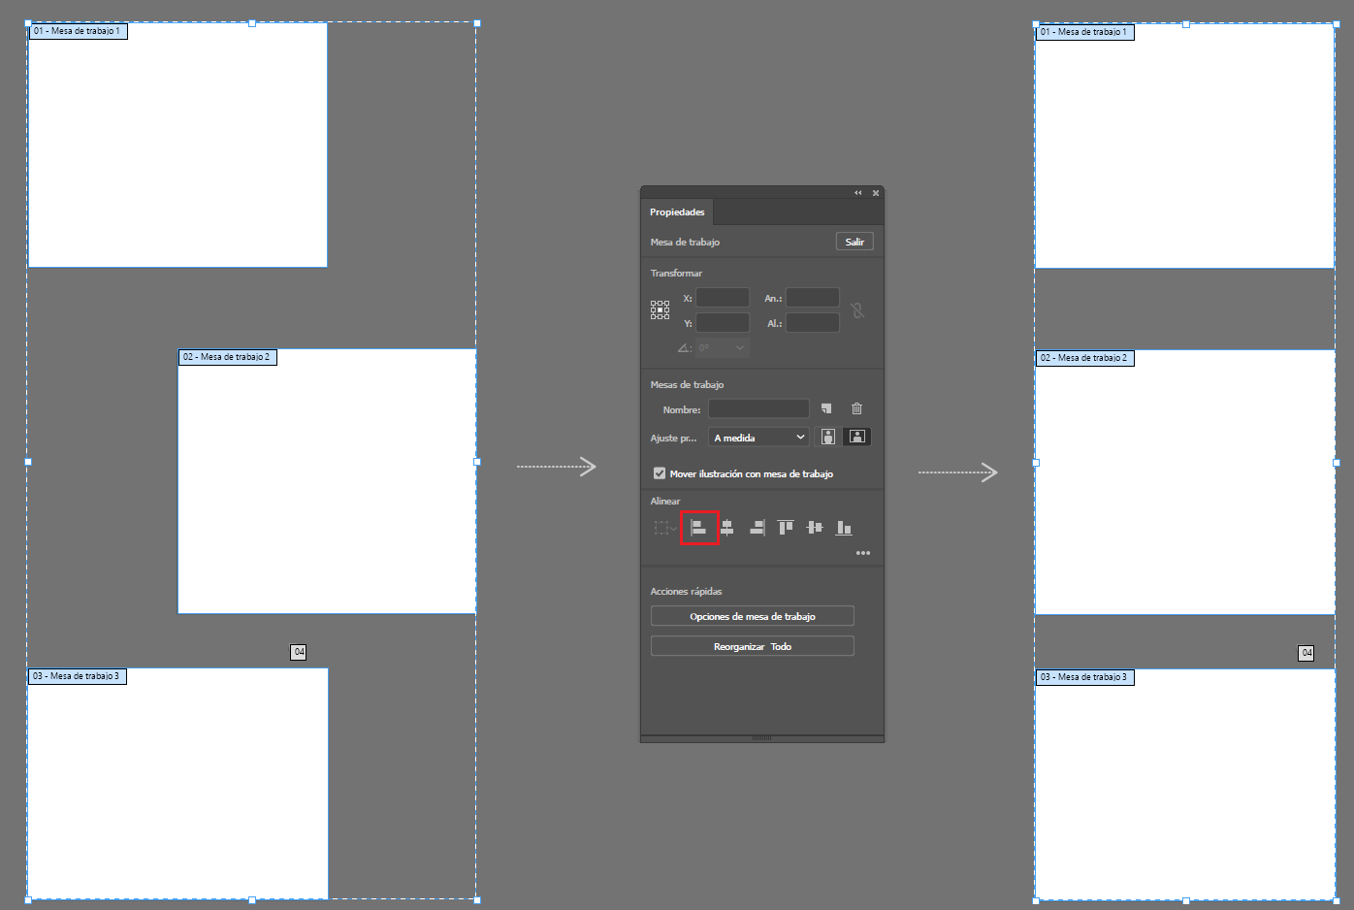This screenshot has width=1354, height=910.
Task: Switch to the Propiedades tab
Action: (677, 211)
